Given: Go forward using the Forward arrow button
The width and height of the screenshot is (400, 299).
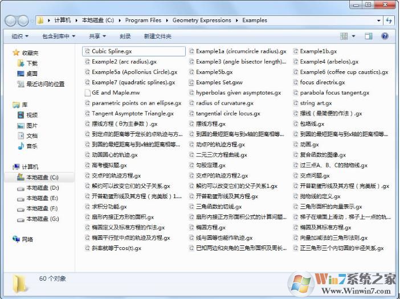Looking at the screenshot, I should (x=23, y=21).
